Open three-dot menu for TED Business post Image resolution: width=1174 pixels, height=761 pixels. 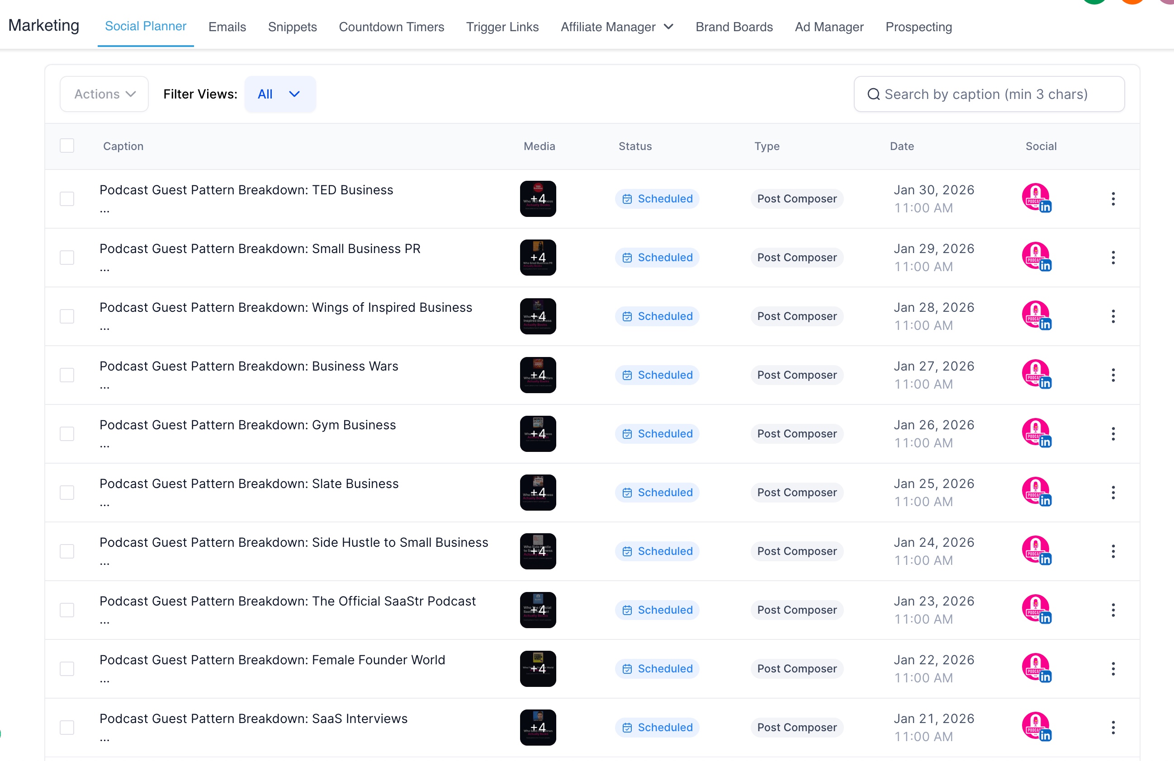point(1113,199)
